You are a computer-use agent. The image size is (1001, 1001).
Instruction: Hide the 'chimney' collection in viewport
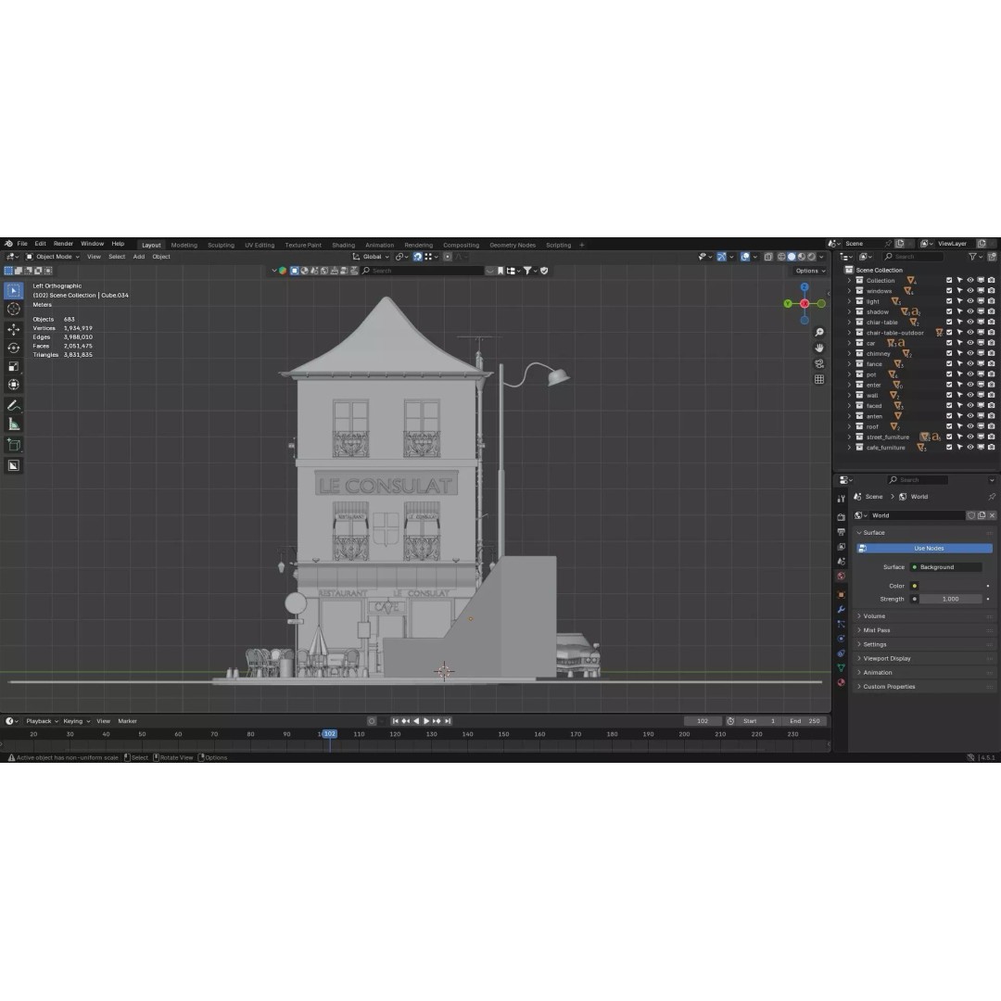tap(970, 354)
